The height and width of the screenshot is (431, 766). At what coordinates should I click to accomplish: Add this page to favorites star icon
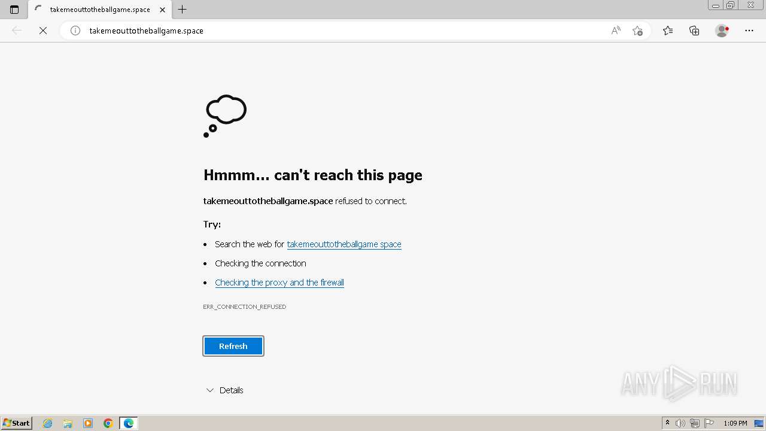point(637,31)
